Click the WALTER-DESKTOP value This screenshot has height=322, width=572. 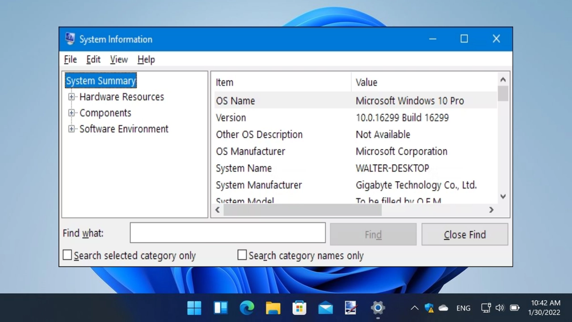click(x=392, y=168)
